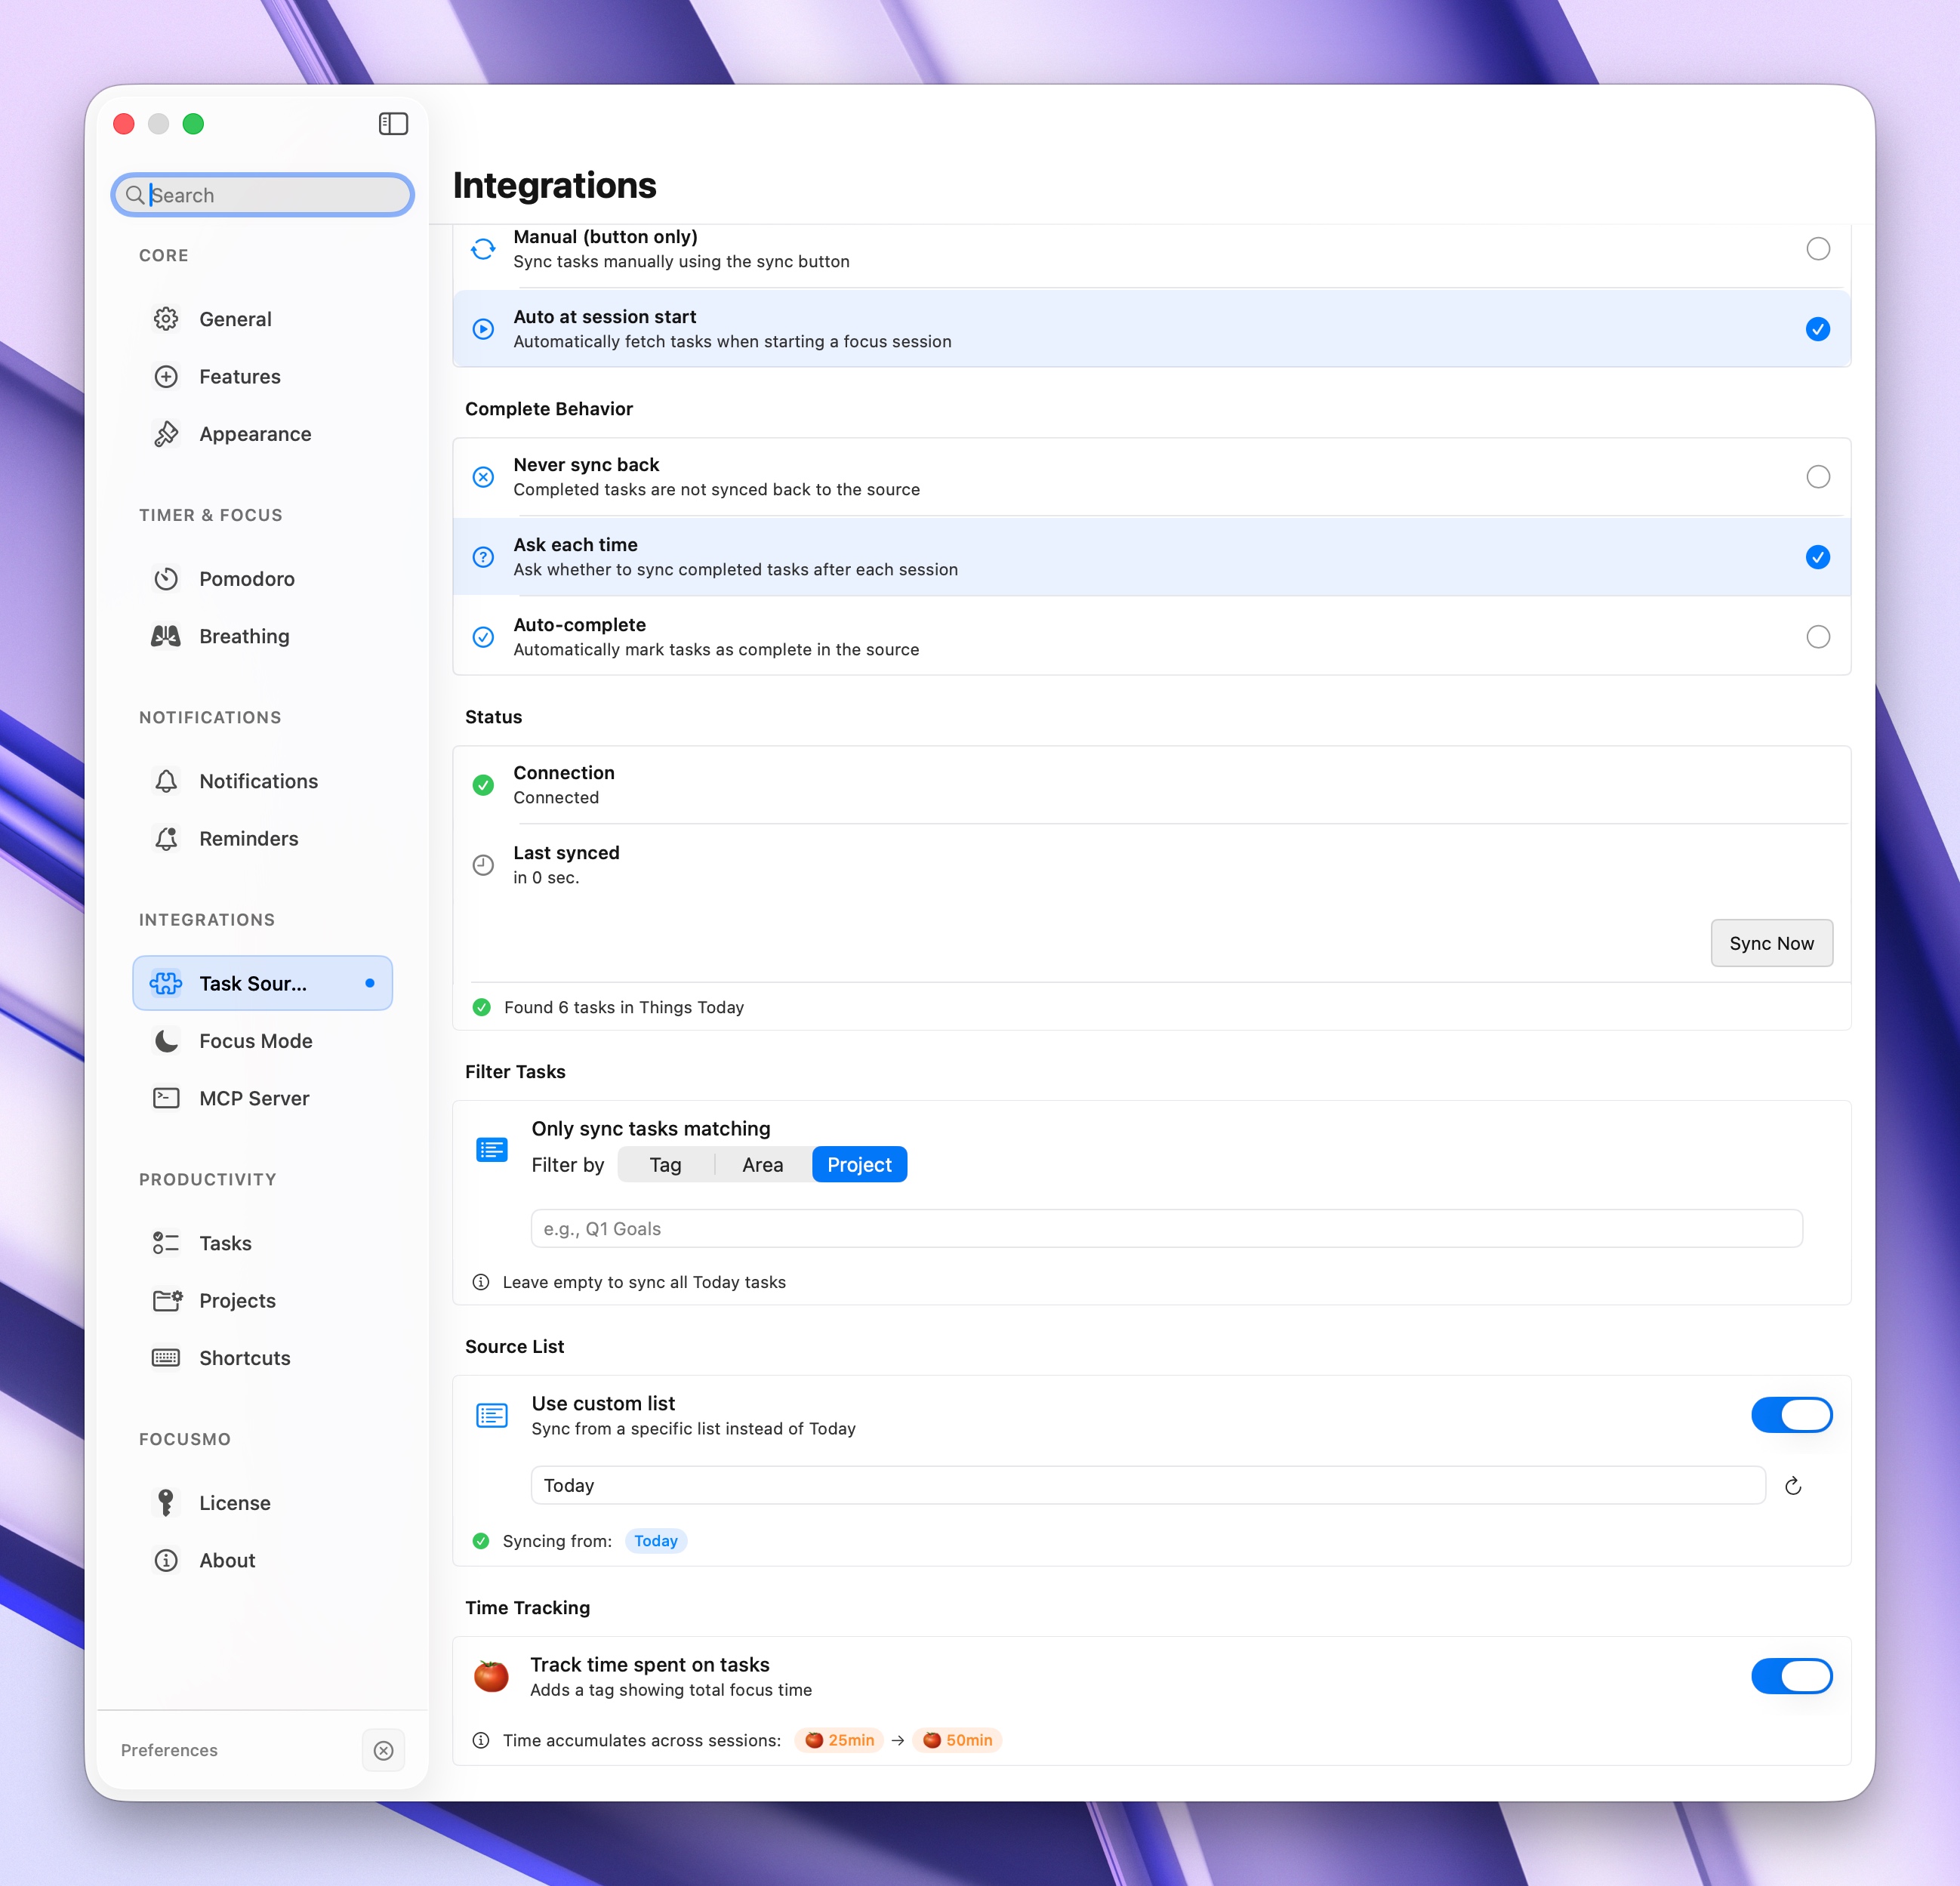The height and width of the screenshot is (1886, 1960).
Task: Click the Focus Mode moon icon
Action: pos(166,1041)
